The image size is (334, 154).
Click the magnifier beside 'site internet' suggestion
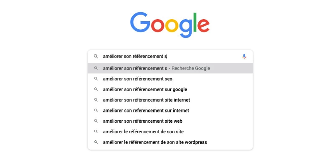[x=96, y=100]
